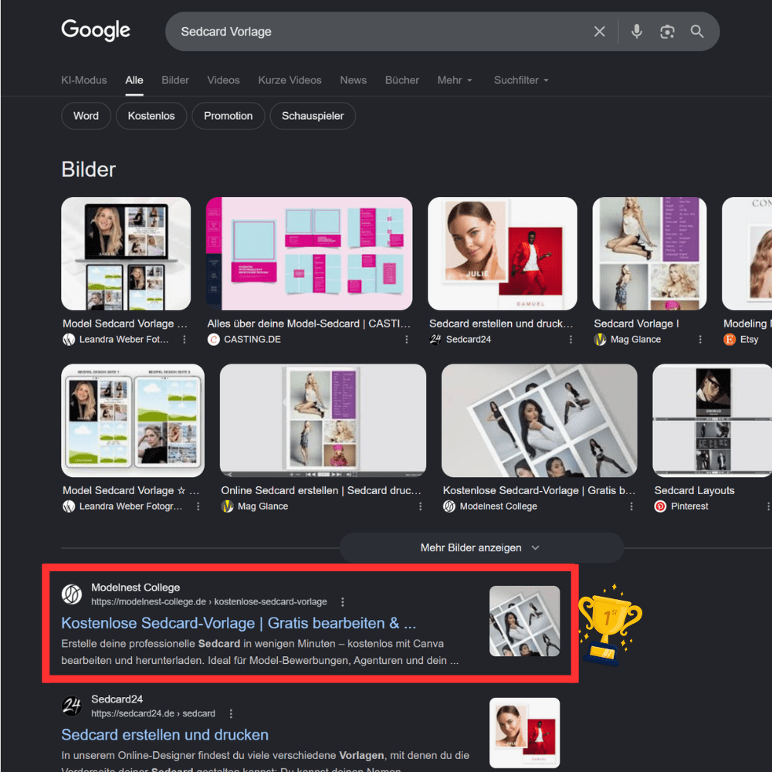The height and width of the screenshot is (772, 772).
Task: Submit search with magnifying glass icon
Action: click(696, 32)
